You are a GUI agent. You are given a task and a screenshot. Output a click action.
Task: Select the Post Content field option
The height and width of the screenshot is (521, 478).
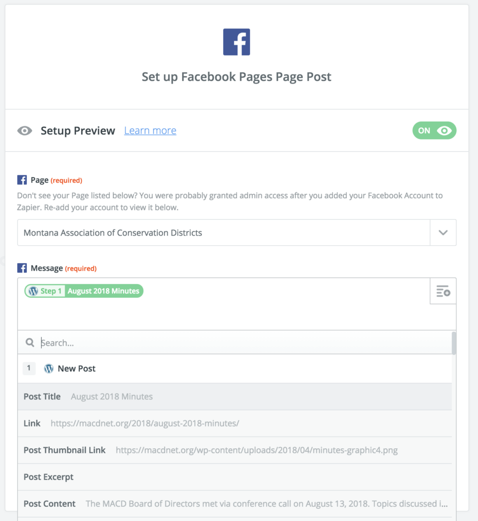(234, 504)
